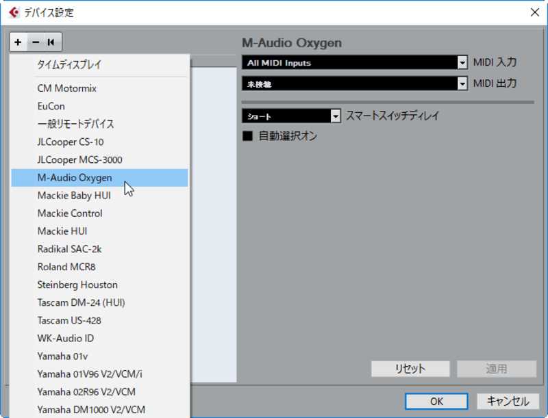Click the OK button

(x=436, y=402)
